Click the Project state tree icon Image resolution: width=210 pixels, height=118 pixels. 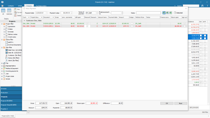pyautogui.click(x=4, y=76)
